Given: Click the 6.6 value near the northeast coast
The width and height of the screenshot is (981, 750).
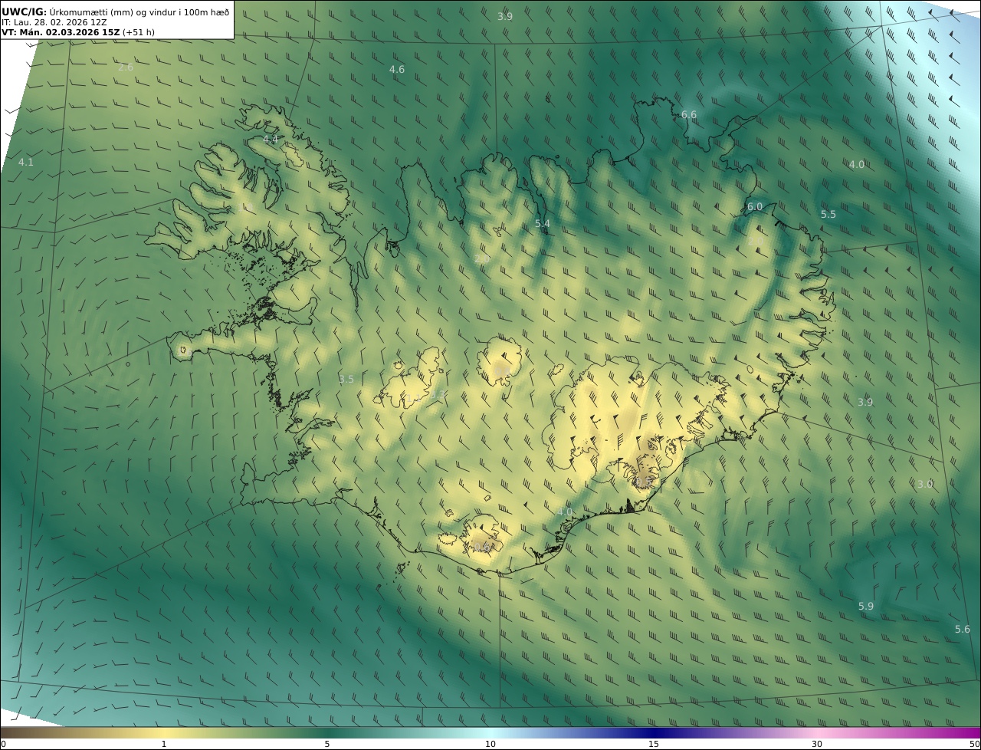Looking at the screenshot, I should tap(689, 114).
